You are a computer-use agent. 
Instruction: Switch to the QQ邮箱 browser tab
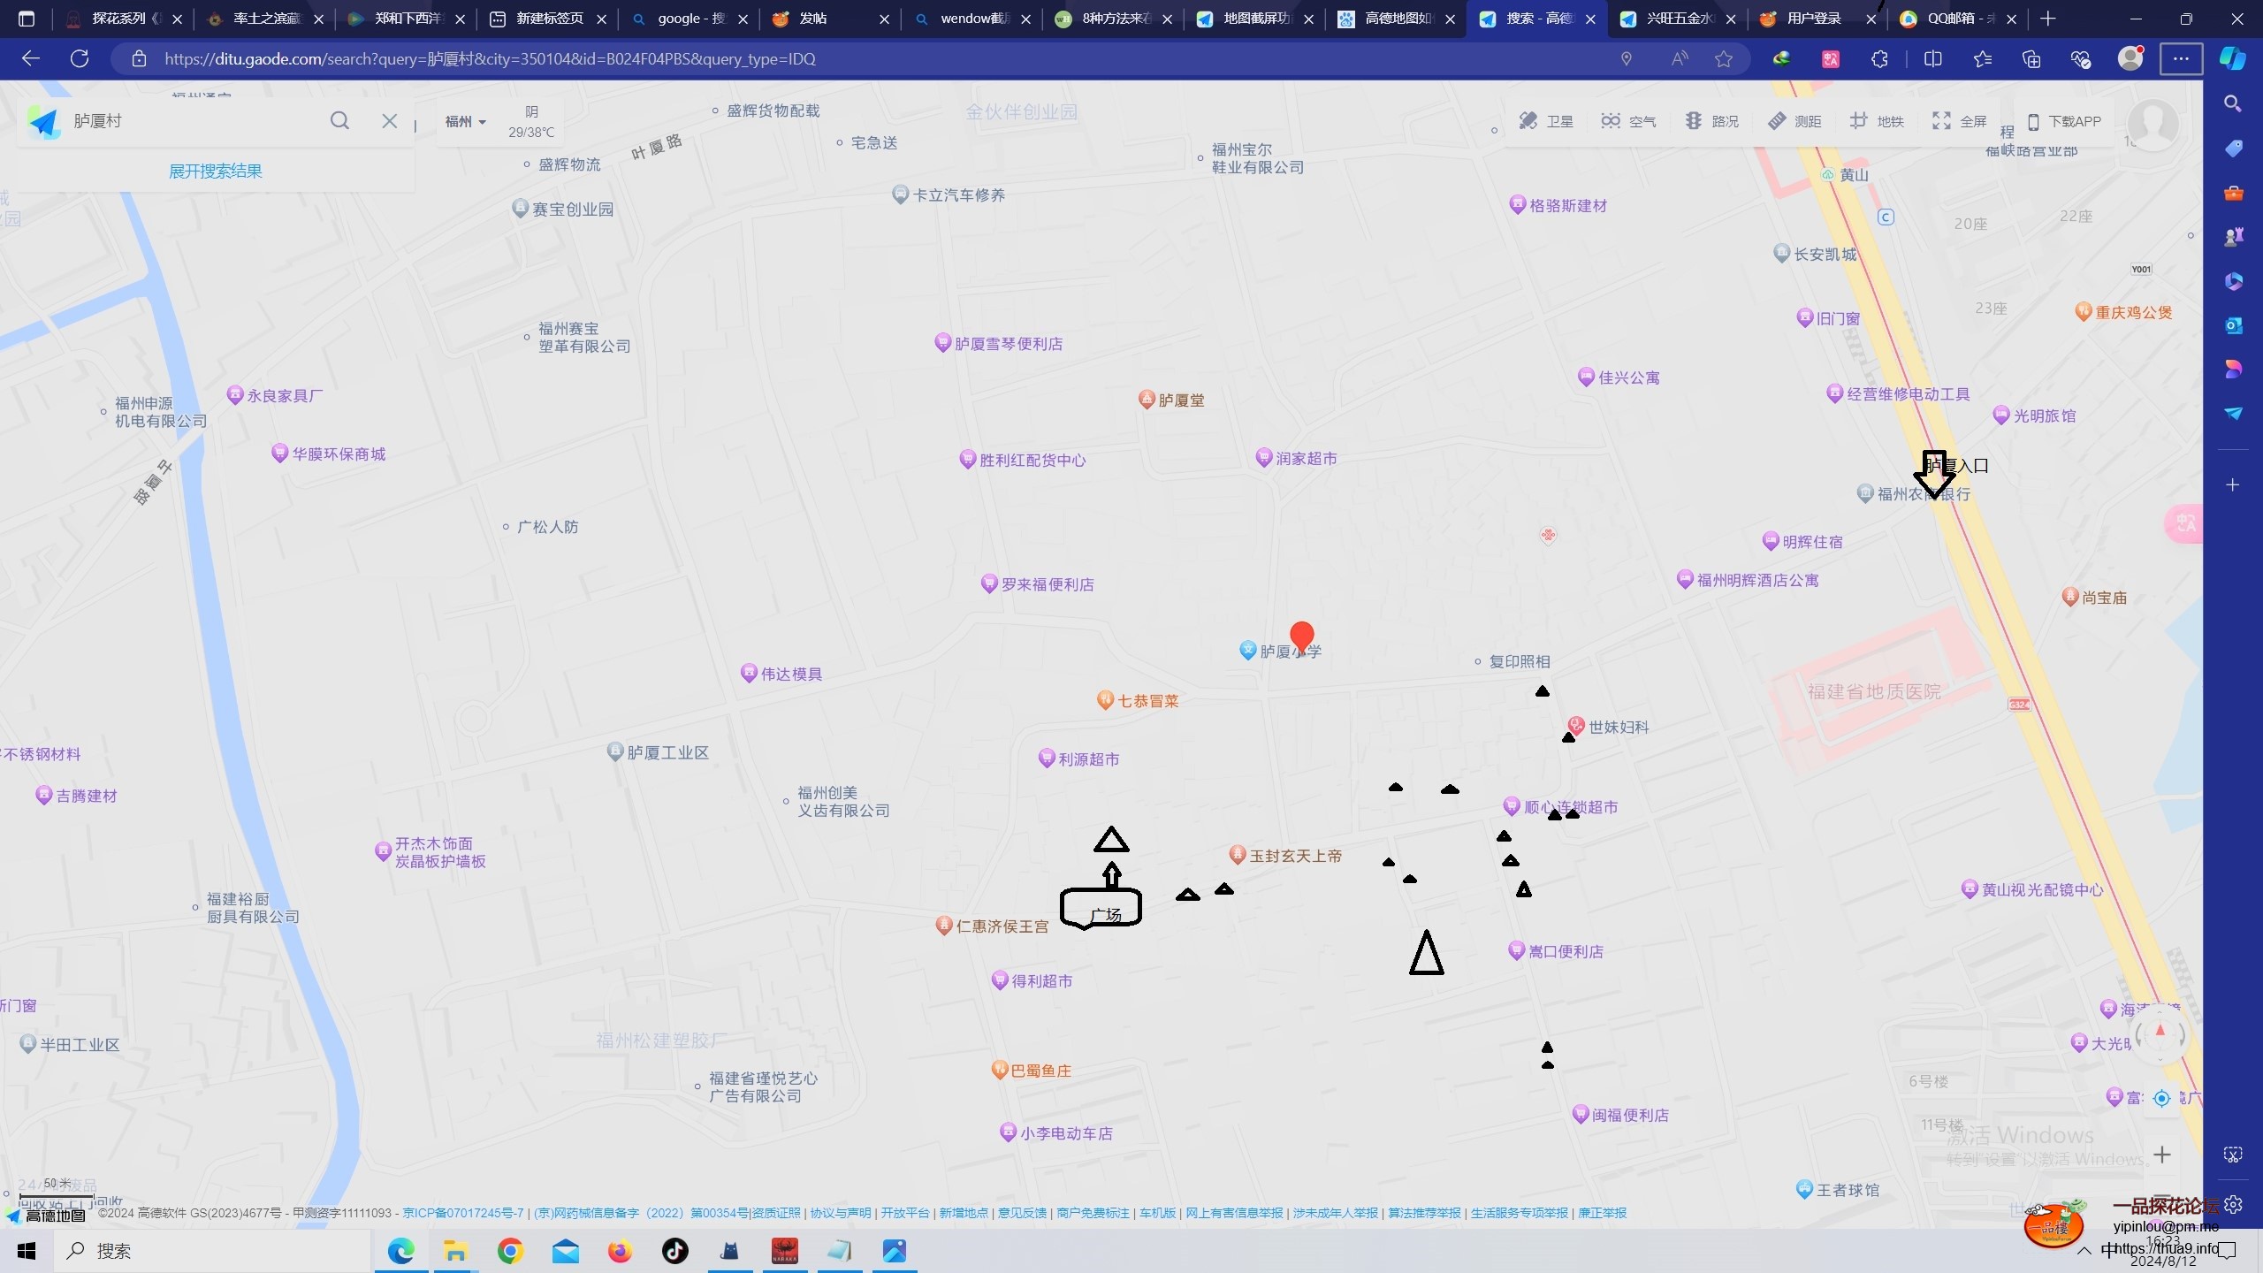pos(1958,19)
